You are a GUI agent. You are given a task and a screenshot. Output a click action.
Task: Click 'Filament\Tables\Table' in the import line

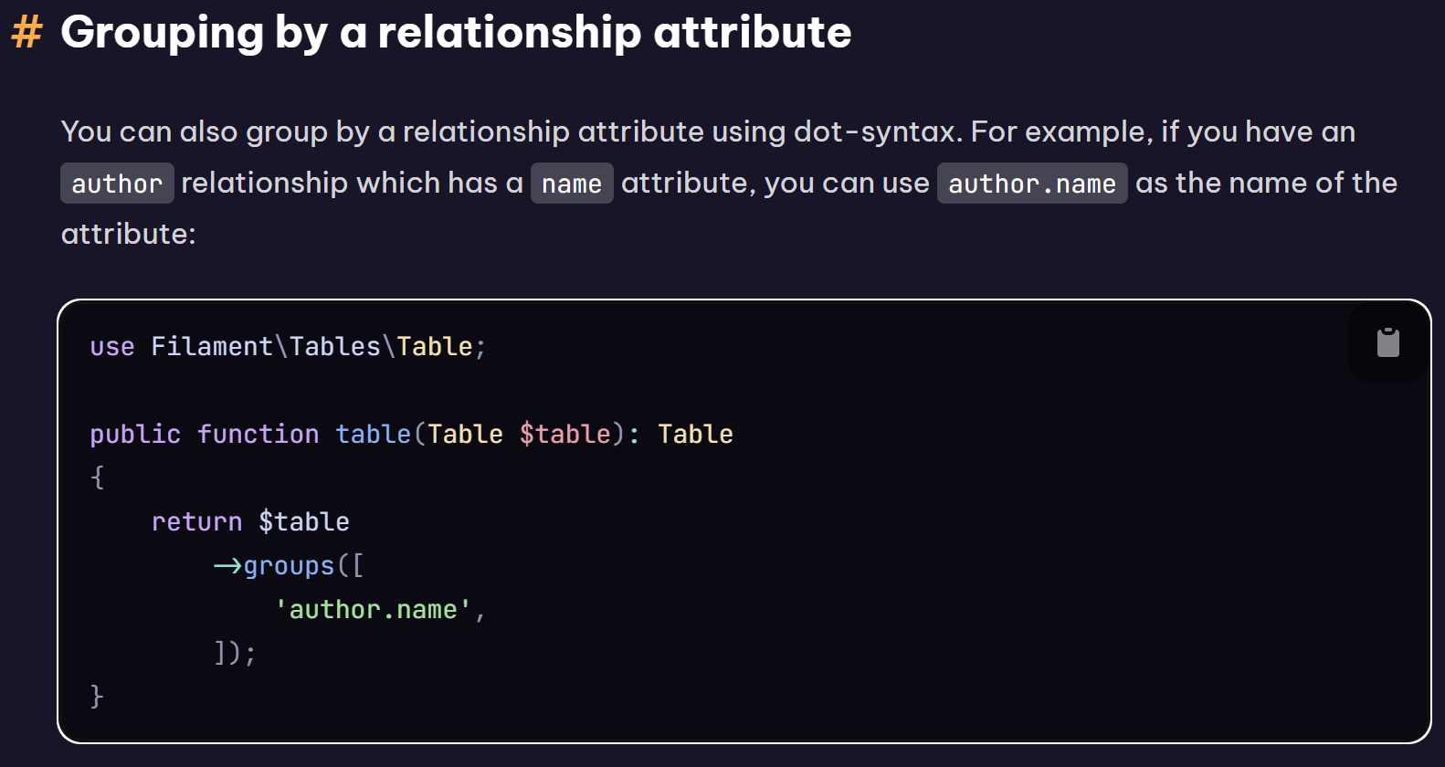coord(311,346)
